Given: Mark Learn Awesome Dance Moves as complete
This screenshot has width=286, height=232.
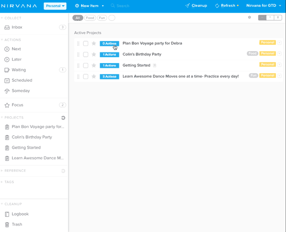Looking at the screenshot, I should (x=86, y=76).
